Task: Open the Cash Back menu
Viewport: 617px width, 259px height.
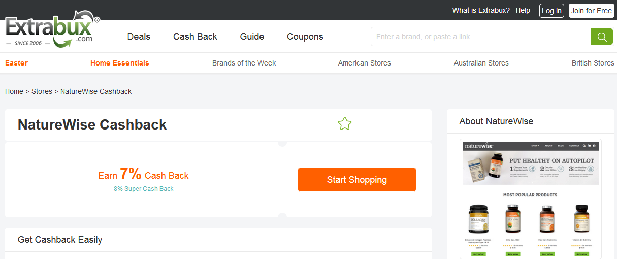Action: (x=195, y=37)
